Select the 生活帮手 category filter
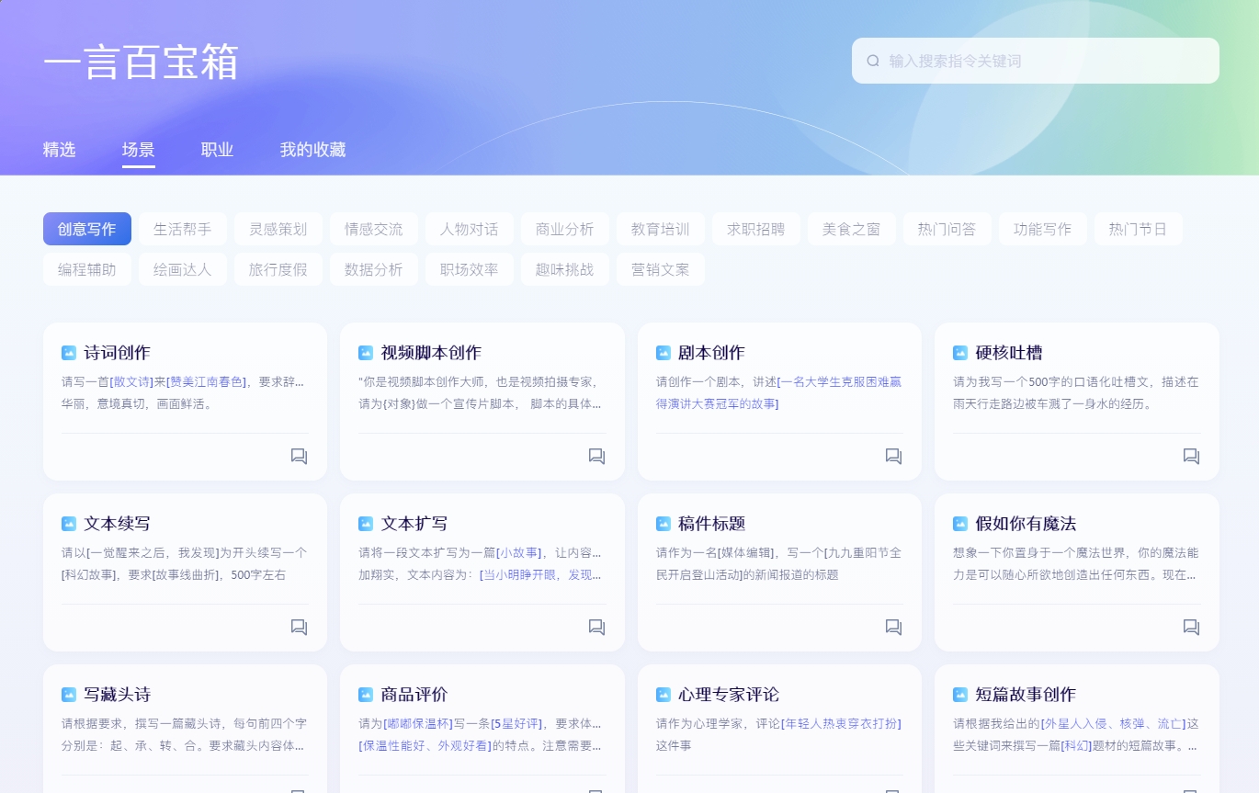1259x793 pixels. (x=182, y=229)
